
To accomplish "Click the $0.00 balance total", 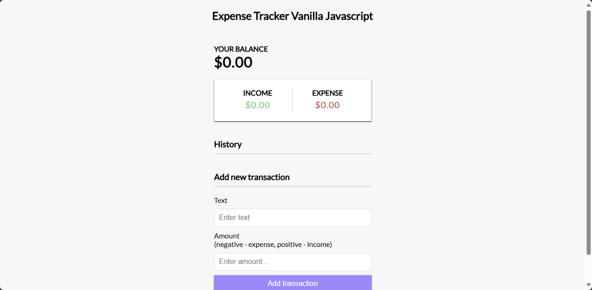I will tap(233, 62).
